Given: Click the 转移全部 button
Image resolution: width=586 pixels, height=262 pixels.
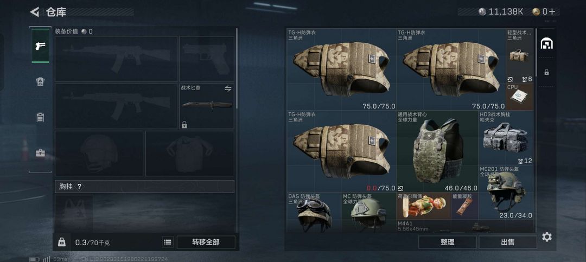Looking at the screenshot, I should click(x=206, y=242).
